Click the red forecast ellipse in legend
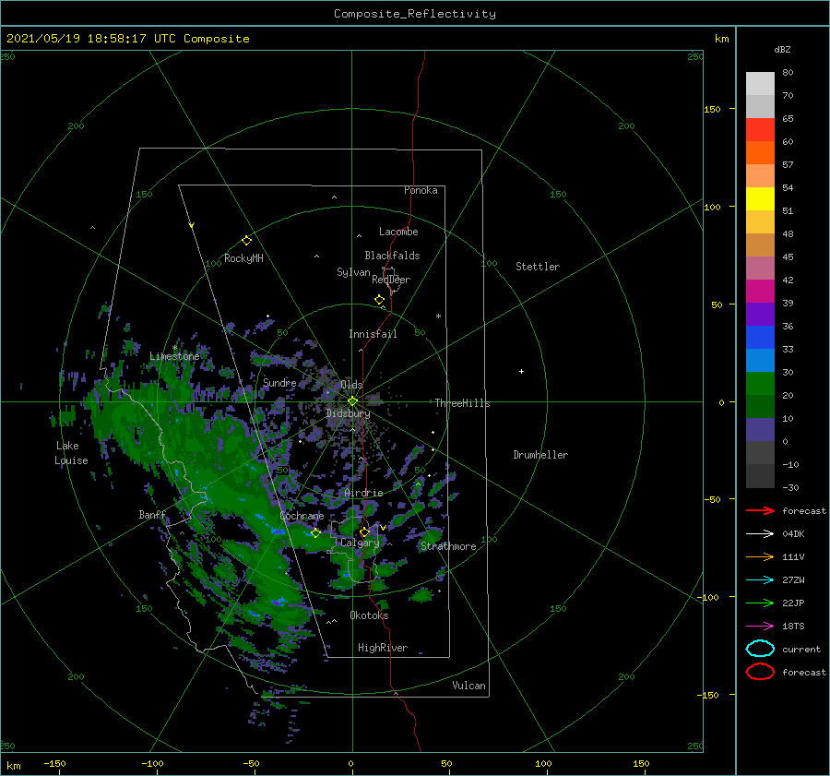This screenshot has width=830, height=776. [760, 672]
